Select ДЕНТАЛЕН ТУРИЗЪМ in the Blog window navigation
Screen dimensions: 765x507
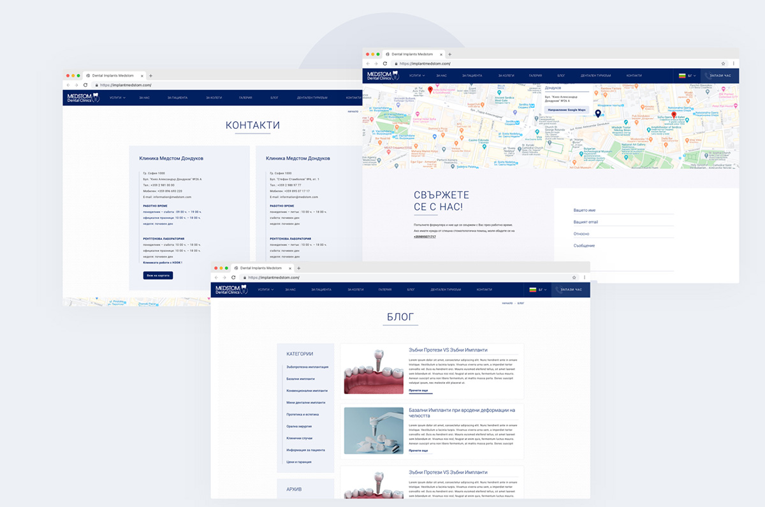(x=446, y=290)
